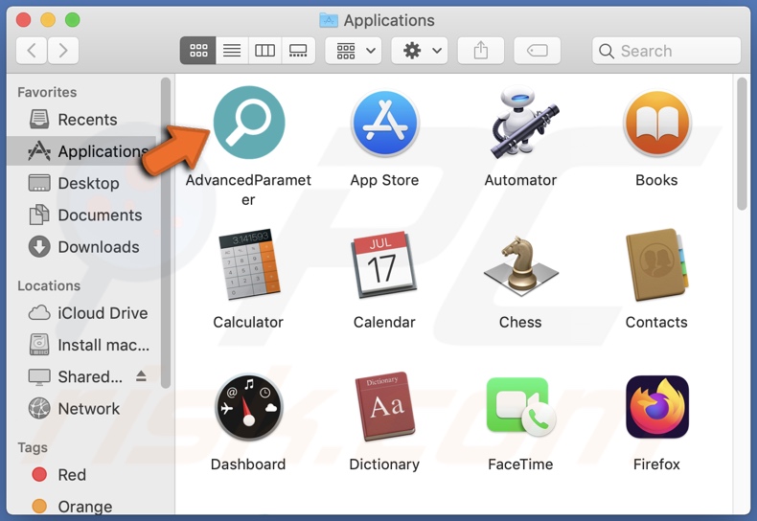Viewport: 757px width, 521px height.
Task: Select the FaceTime app icon
Action: click(520, 406)
